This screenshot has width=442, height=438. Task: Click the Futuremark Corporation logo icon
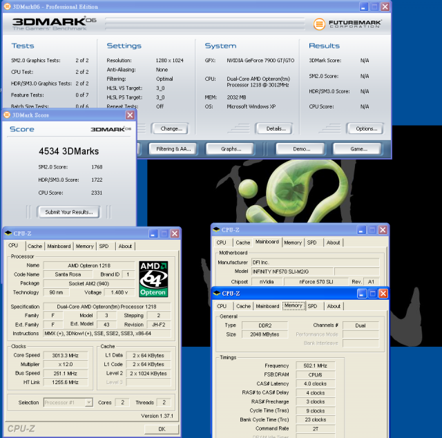pyautogui.click(x=319, y=24)
